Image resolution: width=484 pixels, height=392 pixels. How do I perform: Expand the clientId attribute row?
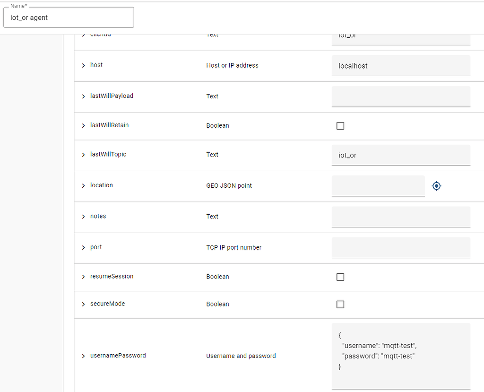coord(83,34)
